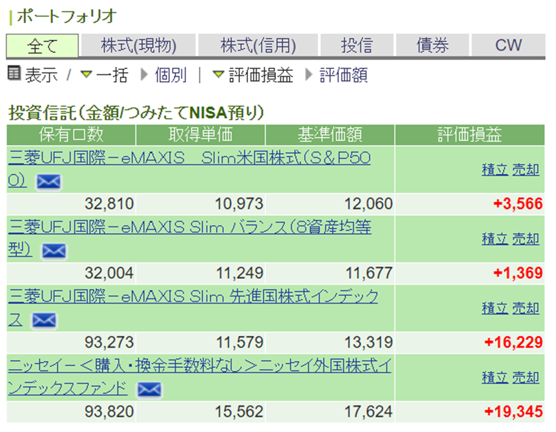Switch to the 投信 tab

(x=357, y=46)
